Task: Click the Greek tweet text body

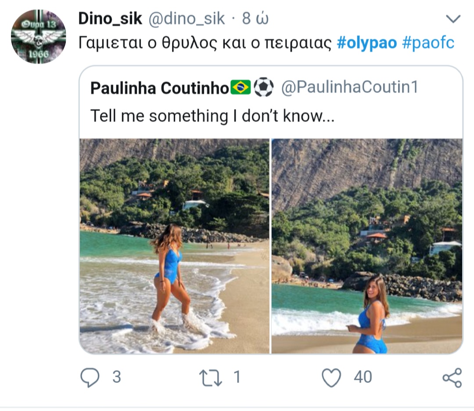Action: [205, 43]
